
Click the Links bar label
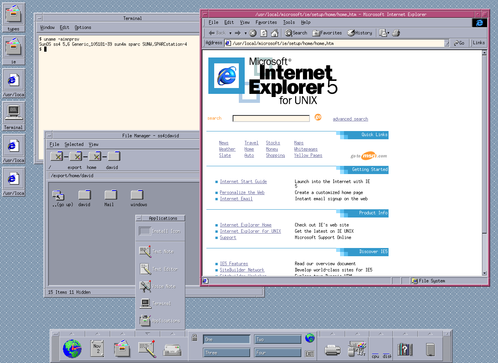(x=478, y=43)
